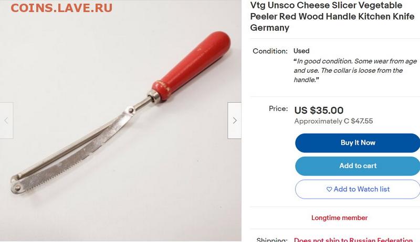The image size is (420, 242).
Task: Click the seller's quoted condition description
Action: click(x=355, y=71)
